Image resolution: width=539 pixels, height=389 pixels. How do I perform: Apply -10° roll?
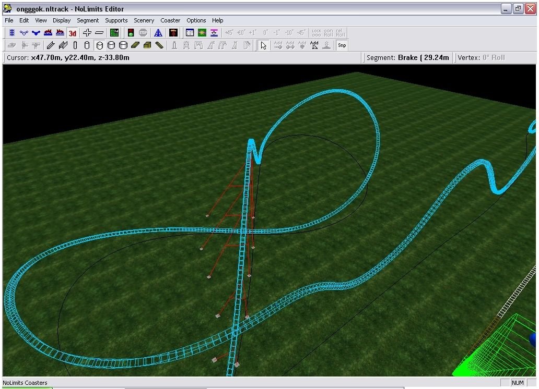click(289, 33)
